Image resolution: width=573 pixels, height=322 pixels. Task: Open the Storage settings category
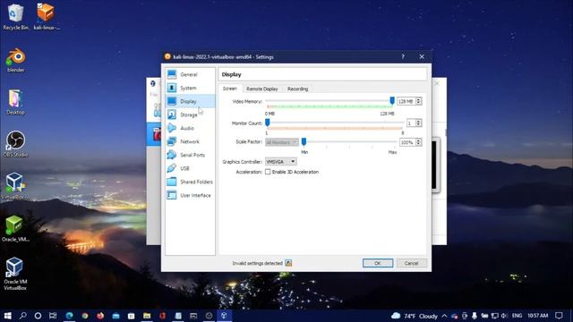pos(190,114)
